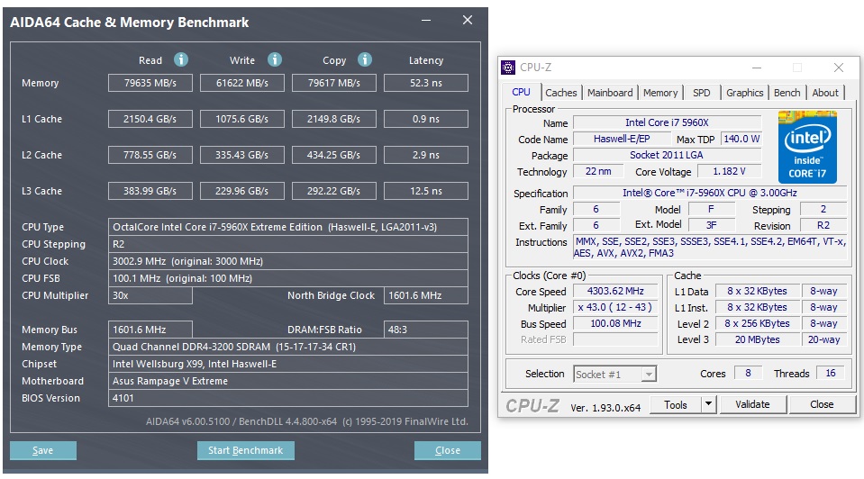Click the L1 Cache Write value 1075.6 GB/s

point(241,119)
